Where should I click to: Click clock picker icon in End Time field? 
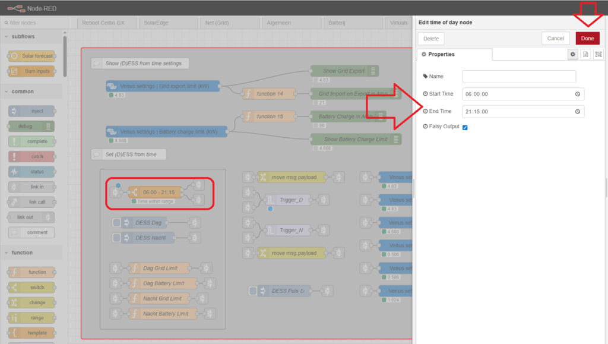click(577, 112)
